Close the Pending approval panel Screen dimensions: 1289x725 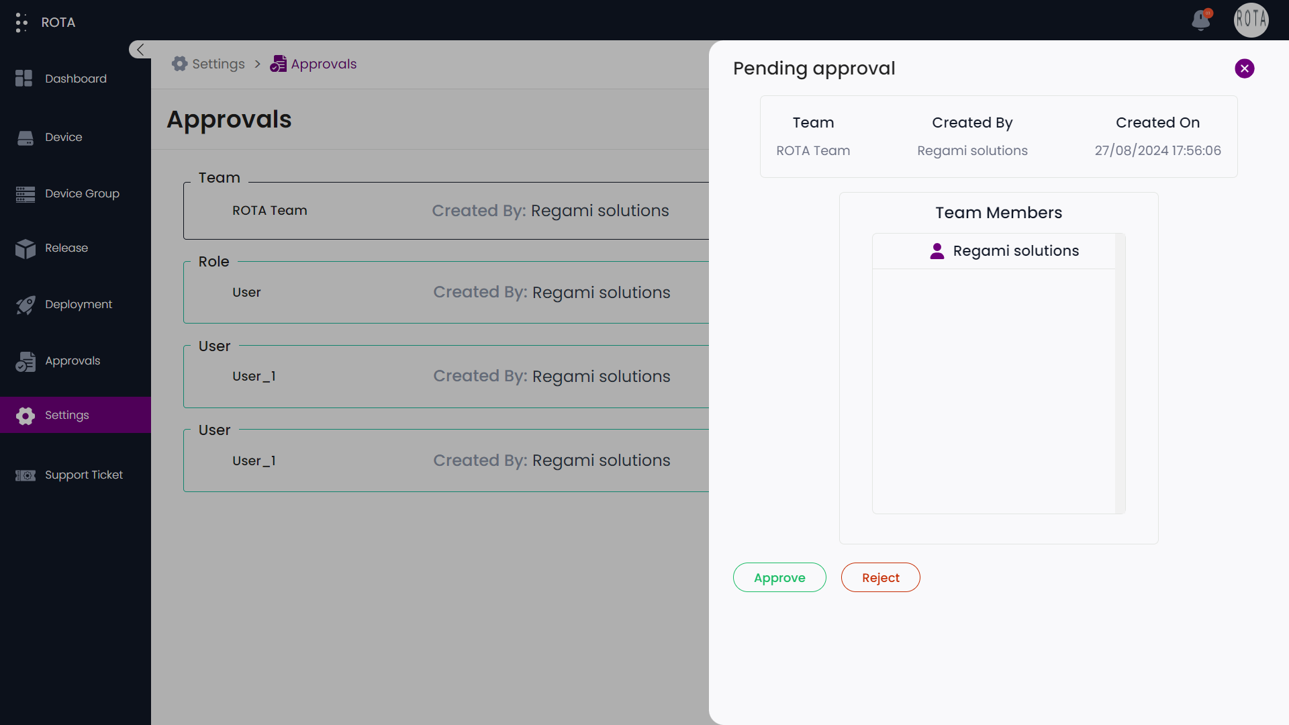pos(1244,68)
